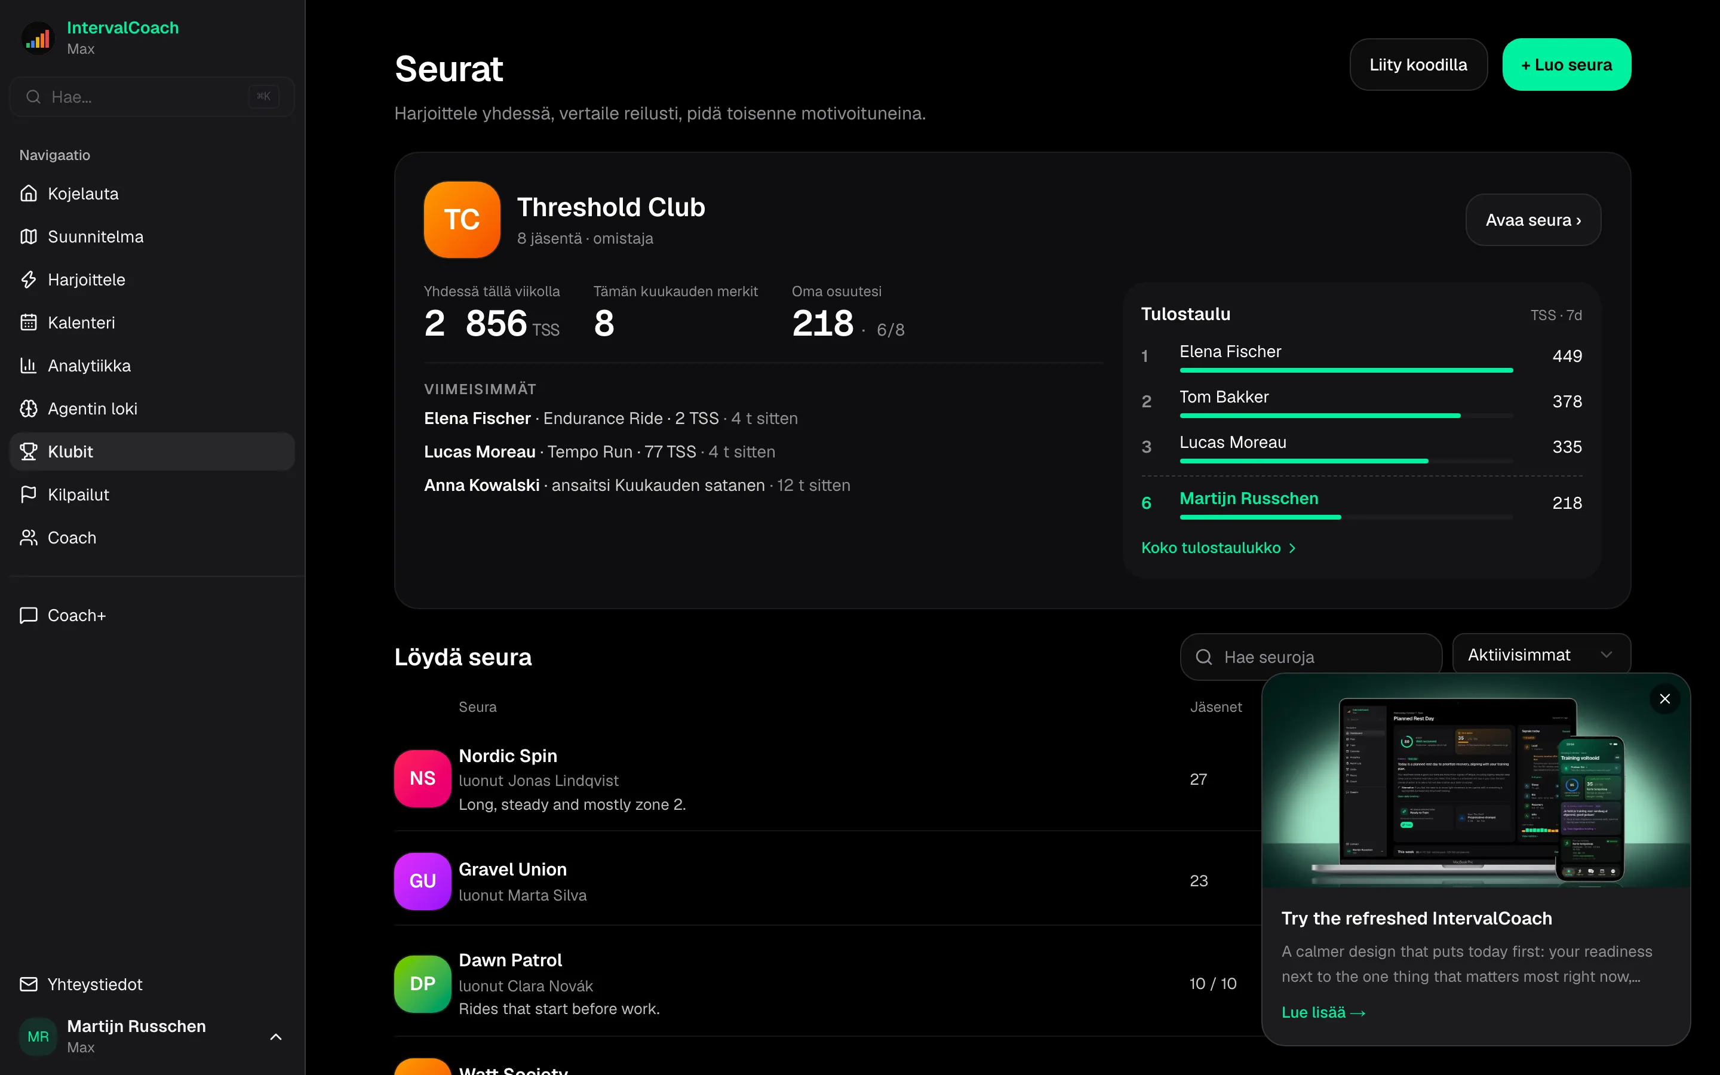The image size is (1720, 1075).
Task: Expand the Martijn Russchen account menu chevron
Action: tap(276, 1037)
